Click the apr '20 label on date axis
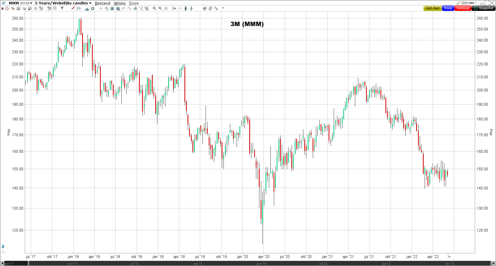The width and height of the screenshot is (496, 266). (263, 257)
